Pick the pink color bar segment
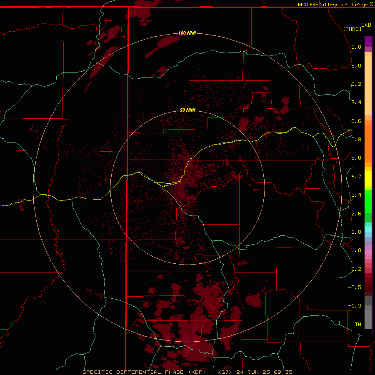 368,252
